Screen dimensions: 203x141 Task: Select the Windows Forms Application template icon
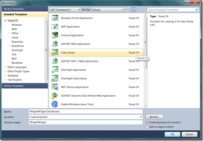55,18
